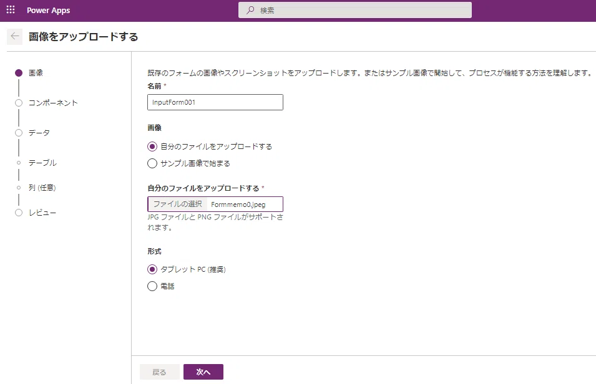Click the 名前 field containing InputForm001
Image resolution: width=596 pixels, height=384 pixels.
tap(215, 102)
